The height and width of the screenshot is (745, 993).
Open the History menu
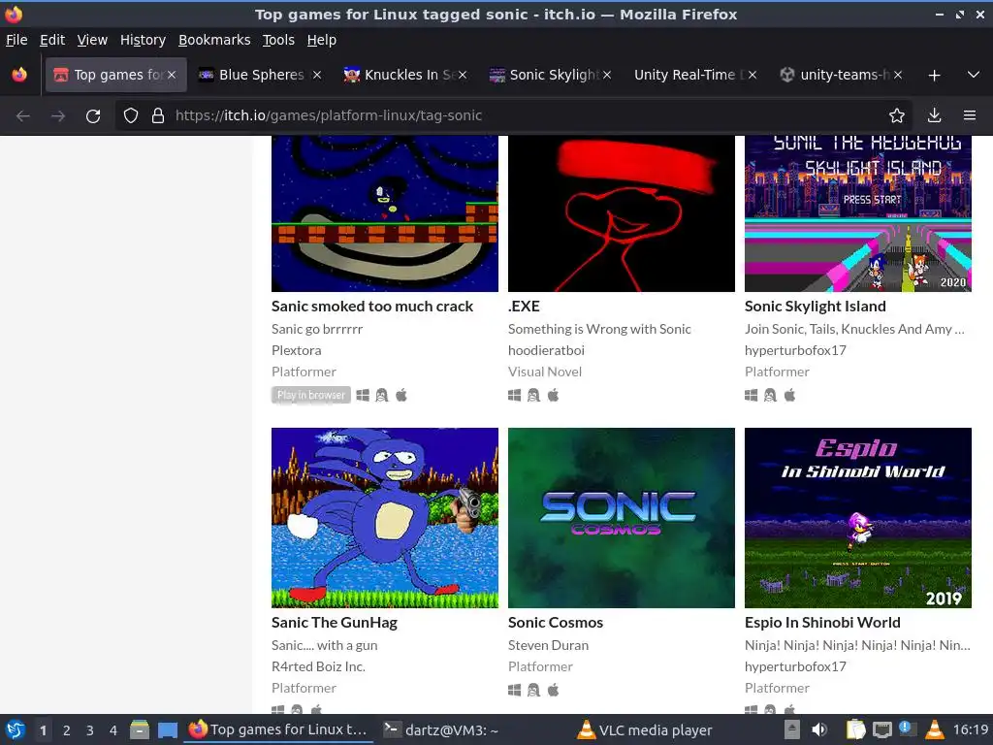(144, 40)
